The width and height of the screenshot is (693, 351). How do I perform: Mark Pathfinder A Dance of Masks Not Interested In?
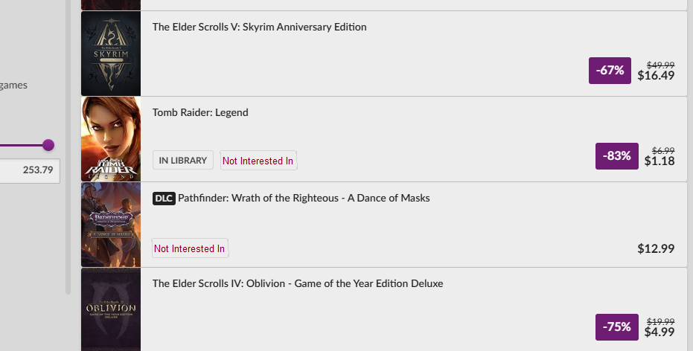(x=190, y=248)
